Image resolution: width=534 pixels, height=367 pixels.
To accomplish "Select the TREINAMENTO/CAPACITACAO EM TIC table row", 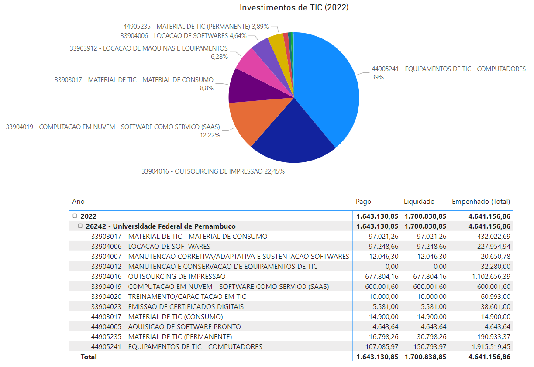I will tap(175, 296).
